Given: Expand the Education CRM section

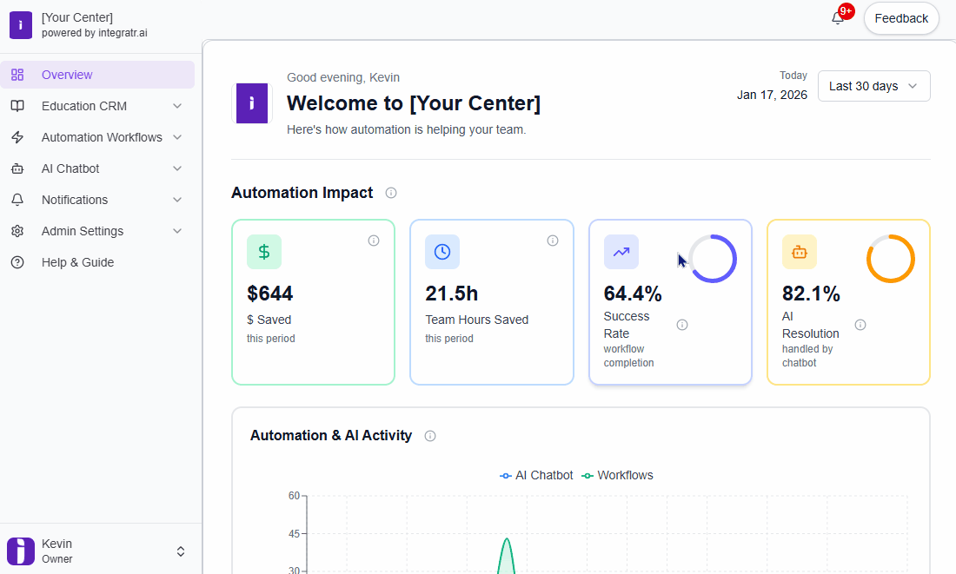Looking at the screenshot, I should click(176, 106).
